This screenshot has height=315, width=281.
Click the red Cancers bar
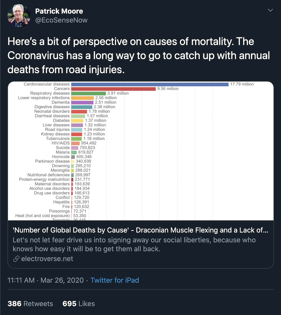113,89
